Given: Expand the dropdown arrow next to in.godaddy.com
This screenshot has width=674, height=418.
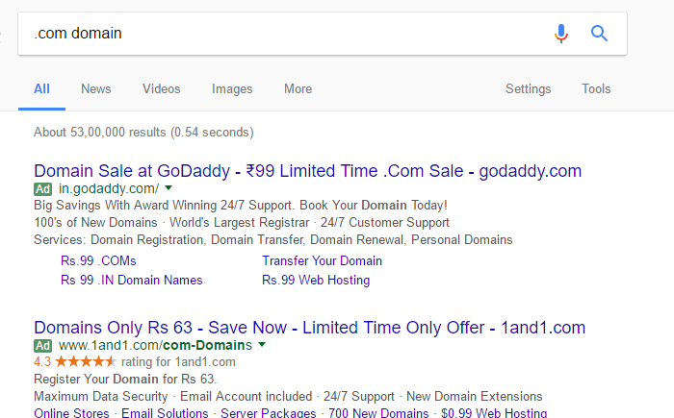Looking at the screenshot, I should [168, 187].
